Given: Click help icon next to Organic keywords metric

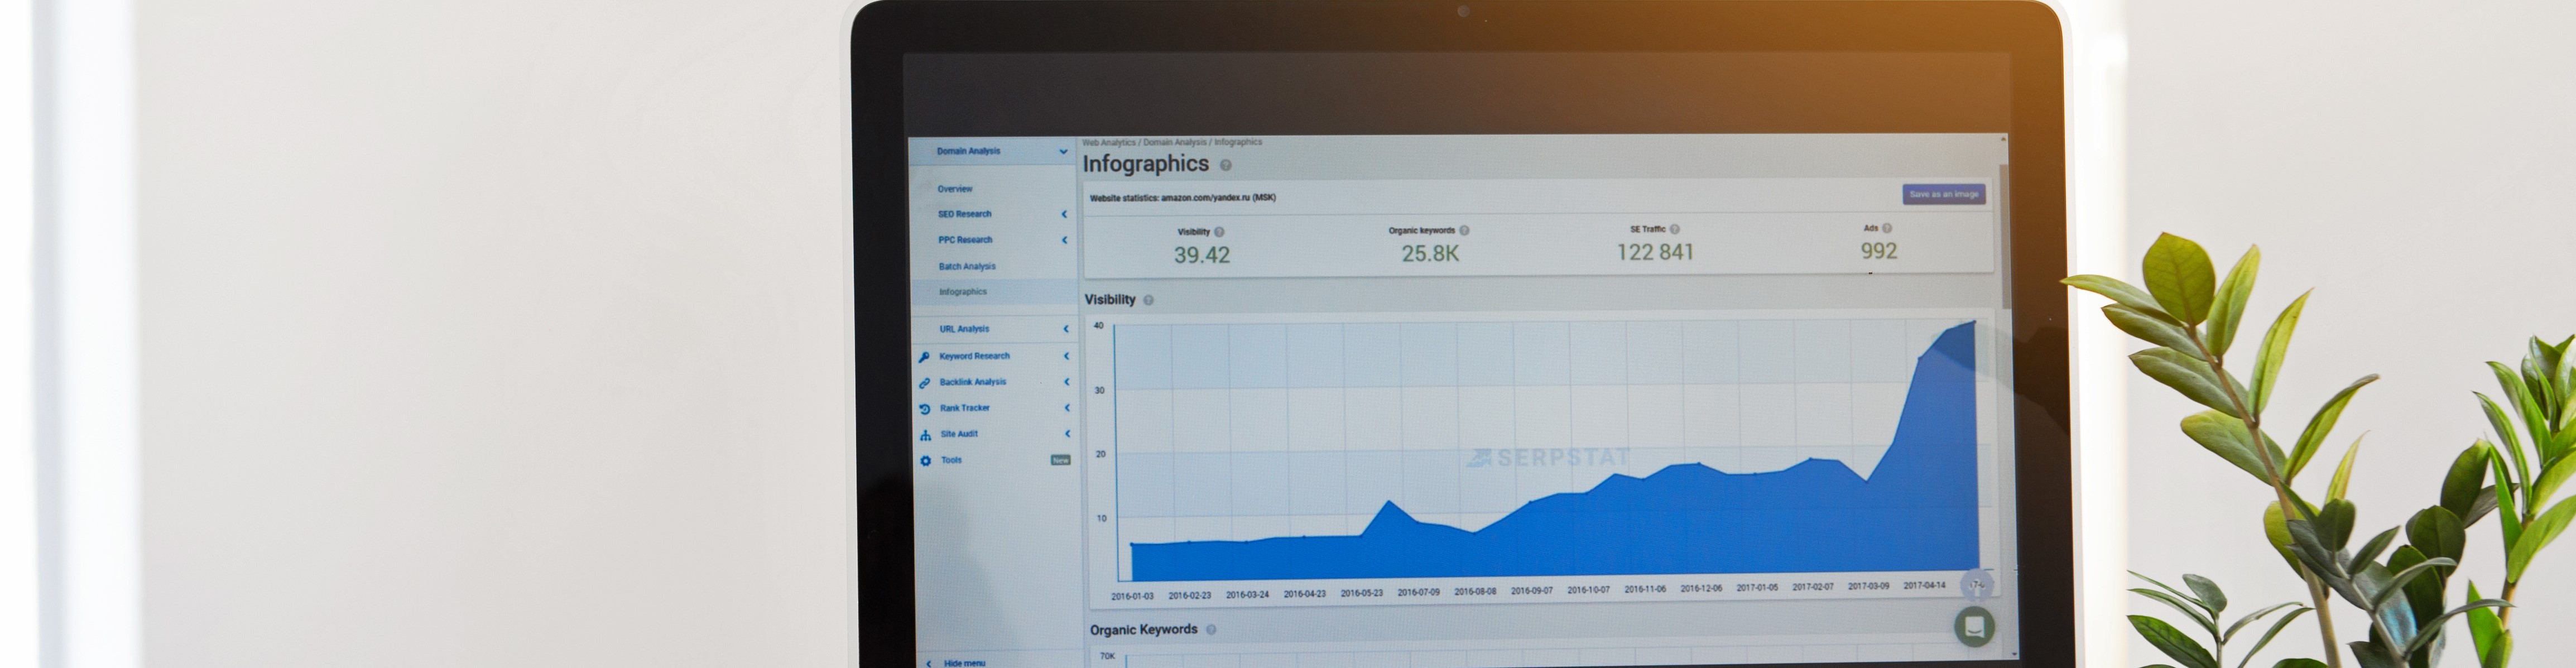Looking at the screenshot, I should [x=1465, y=231].
